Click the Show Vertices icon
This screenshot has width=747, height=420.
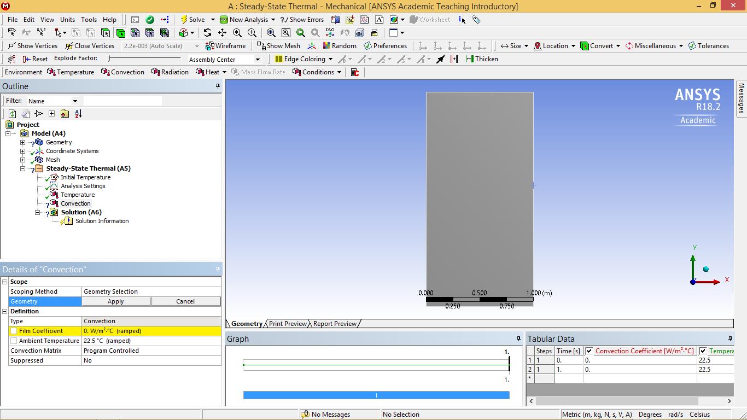click(x=11, y=46)
